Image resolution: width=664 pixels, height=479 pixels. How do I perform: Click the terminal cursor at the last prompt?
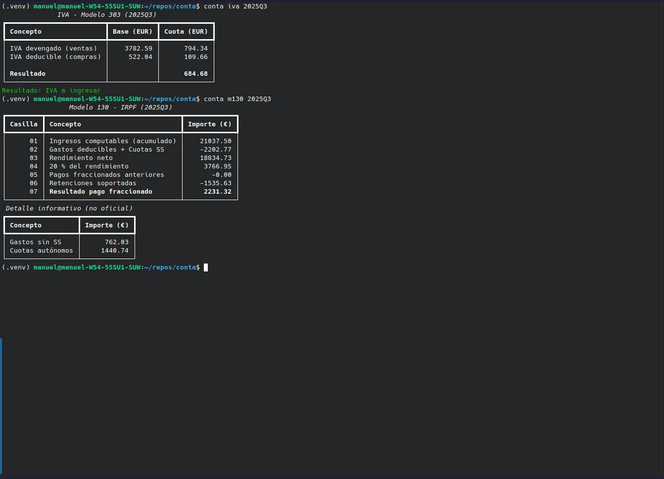pos(206,267)
